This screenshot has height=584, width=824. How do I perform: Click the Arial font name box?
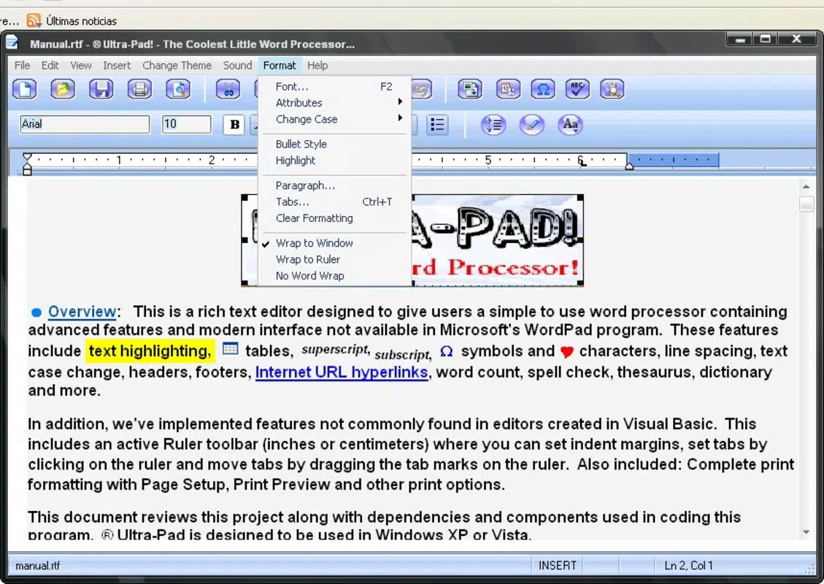pos(85,124)
